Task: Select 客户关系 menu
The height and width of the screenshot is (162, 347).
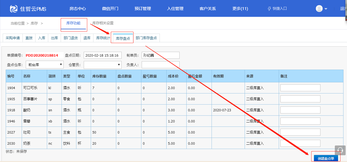Action: 208,8
